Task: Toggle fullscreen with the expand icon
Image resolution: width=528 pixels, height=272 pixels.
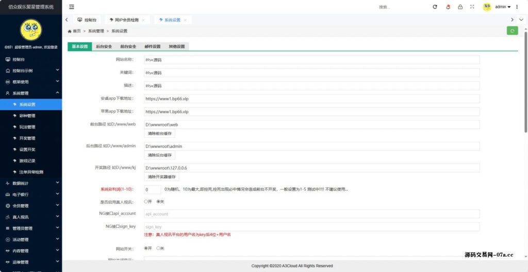Action: coord(472,7)
